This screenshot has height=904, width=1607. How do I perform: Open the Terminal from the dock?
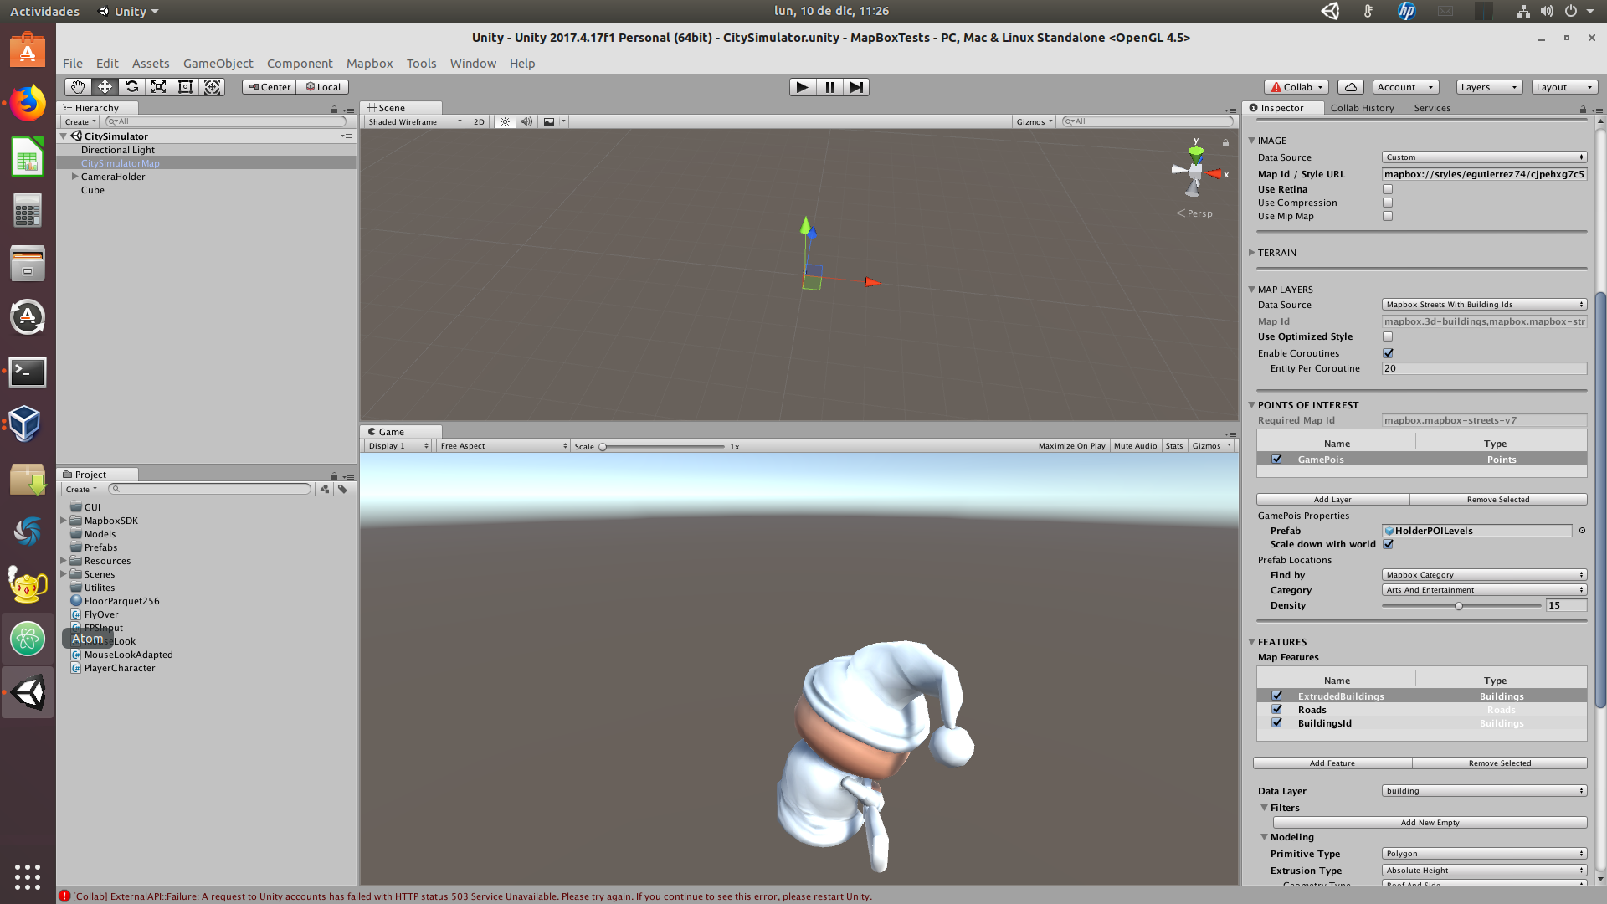pos(27,372)
